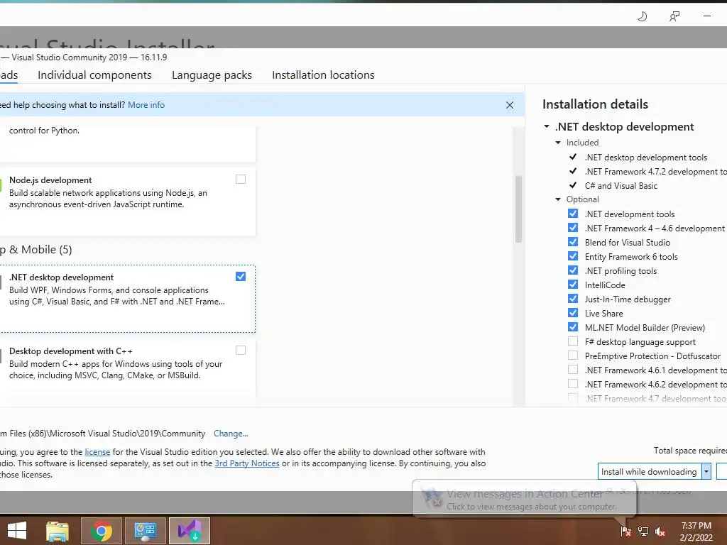727x545 pixels.
Task: Open Windows Start menu
Action: tap(17, 531)
